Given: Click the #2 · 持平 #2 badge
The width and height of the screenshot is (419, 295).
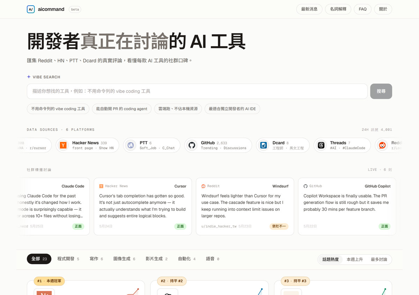Looking at the screenshot, I should pyautogui.click(x=172, y=281).
